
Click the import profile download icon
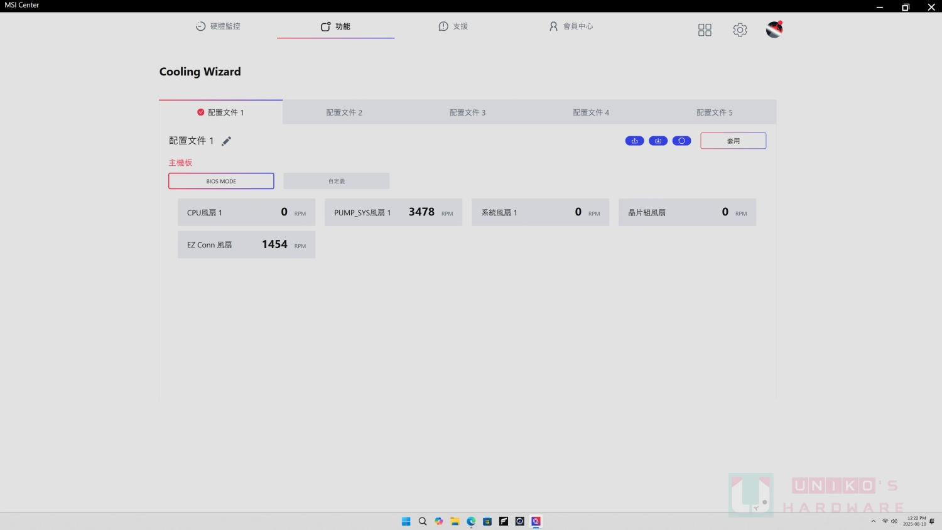658,141
